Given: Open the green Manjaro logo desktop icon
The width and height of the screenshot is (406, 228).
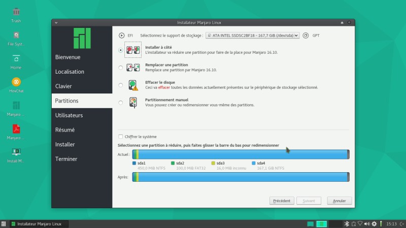Looking at the screenshot, I should coord(16,106).
